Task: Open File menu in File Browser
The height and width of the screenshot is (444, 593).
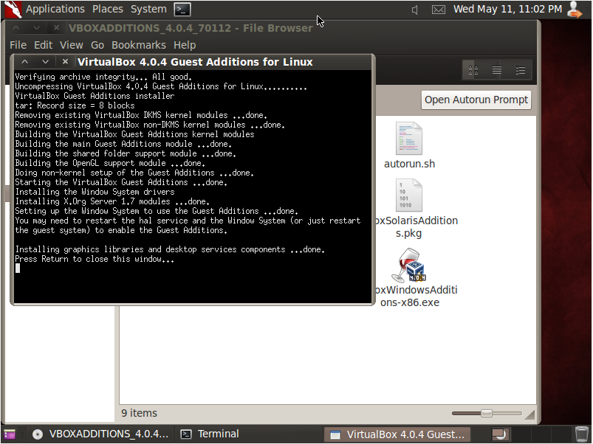Action: pos(18,45)
